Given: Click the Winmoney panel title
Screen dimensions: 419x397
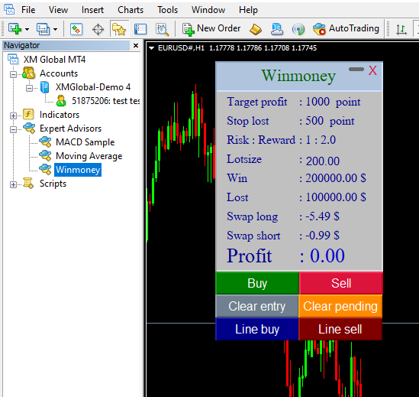Looking at the screenshot, I should point(298,76).
